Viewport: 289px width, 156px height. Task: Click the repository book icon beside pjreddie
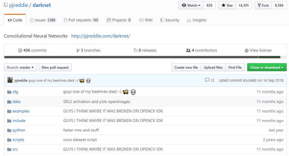click(x=6, y=5)
